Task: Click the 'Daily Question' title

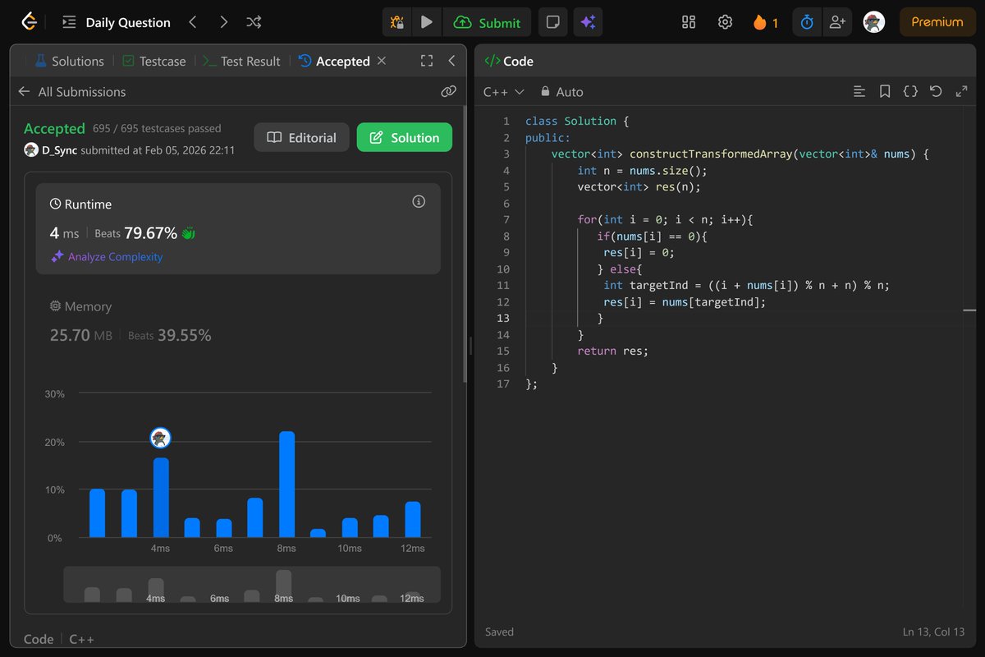Action: [128, 22]
